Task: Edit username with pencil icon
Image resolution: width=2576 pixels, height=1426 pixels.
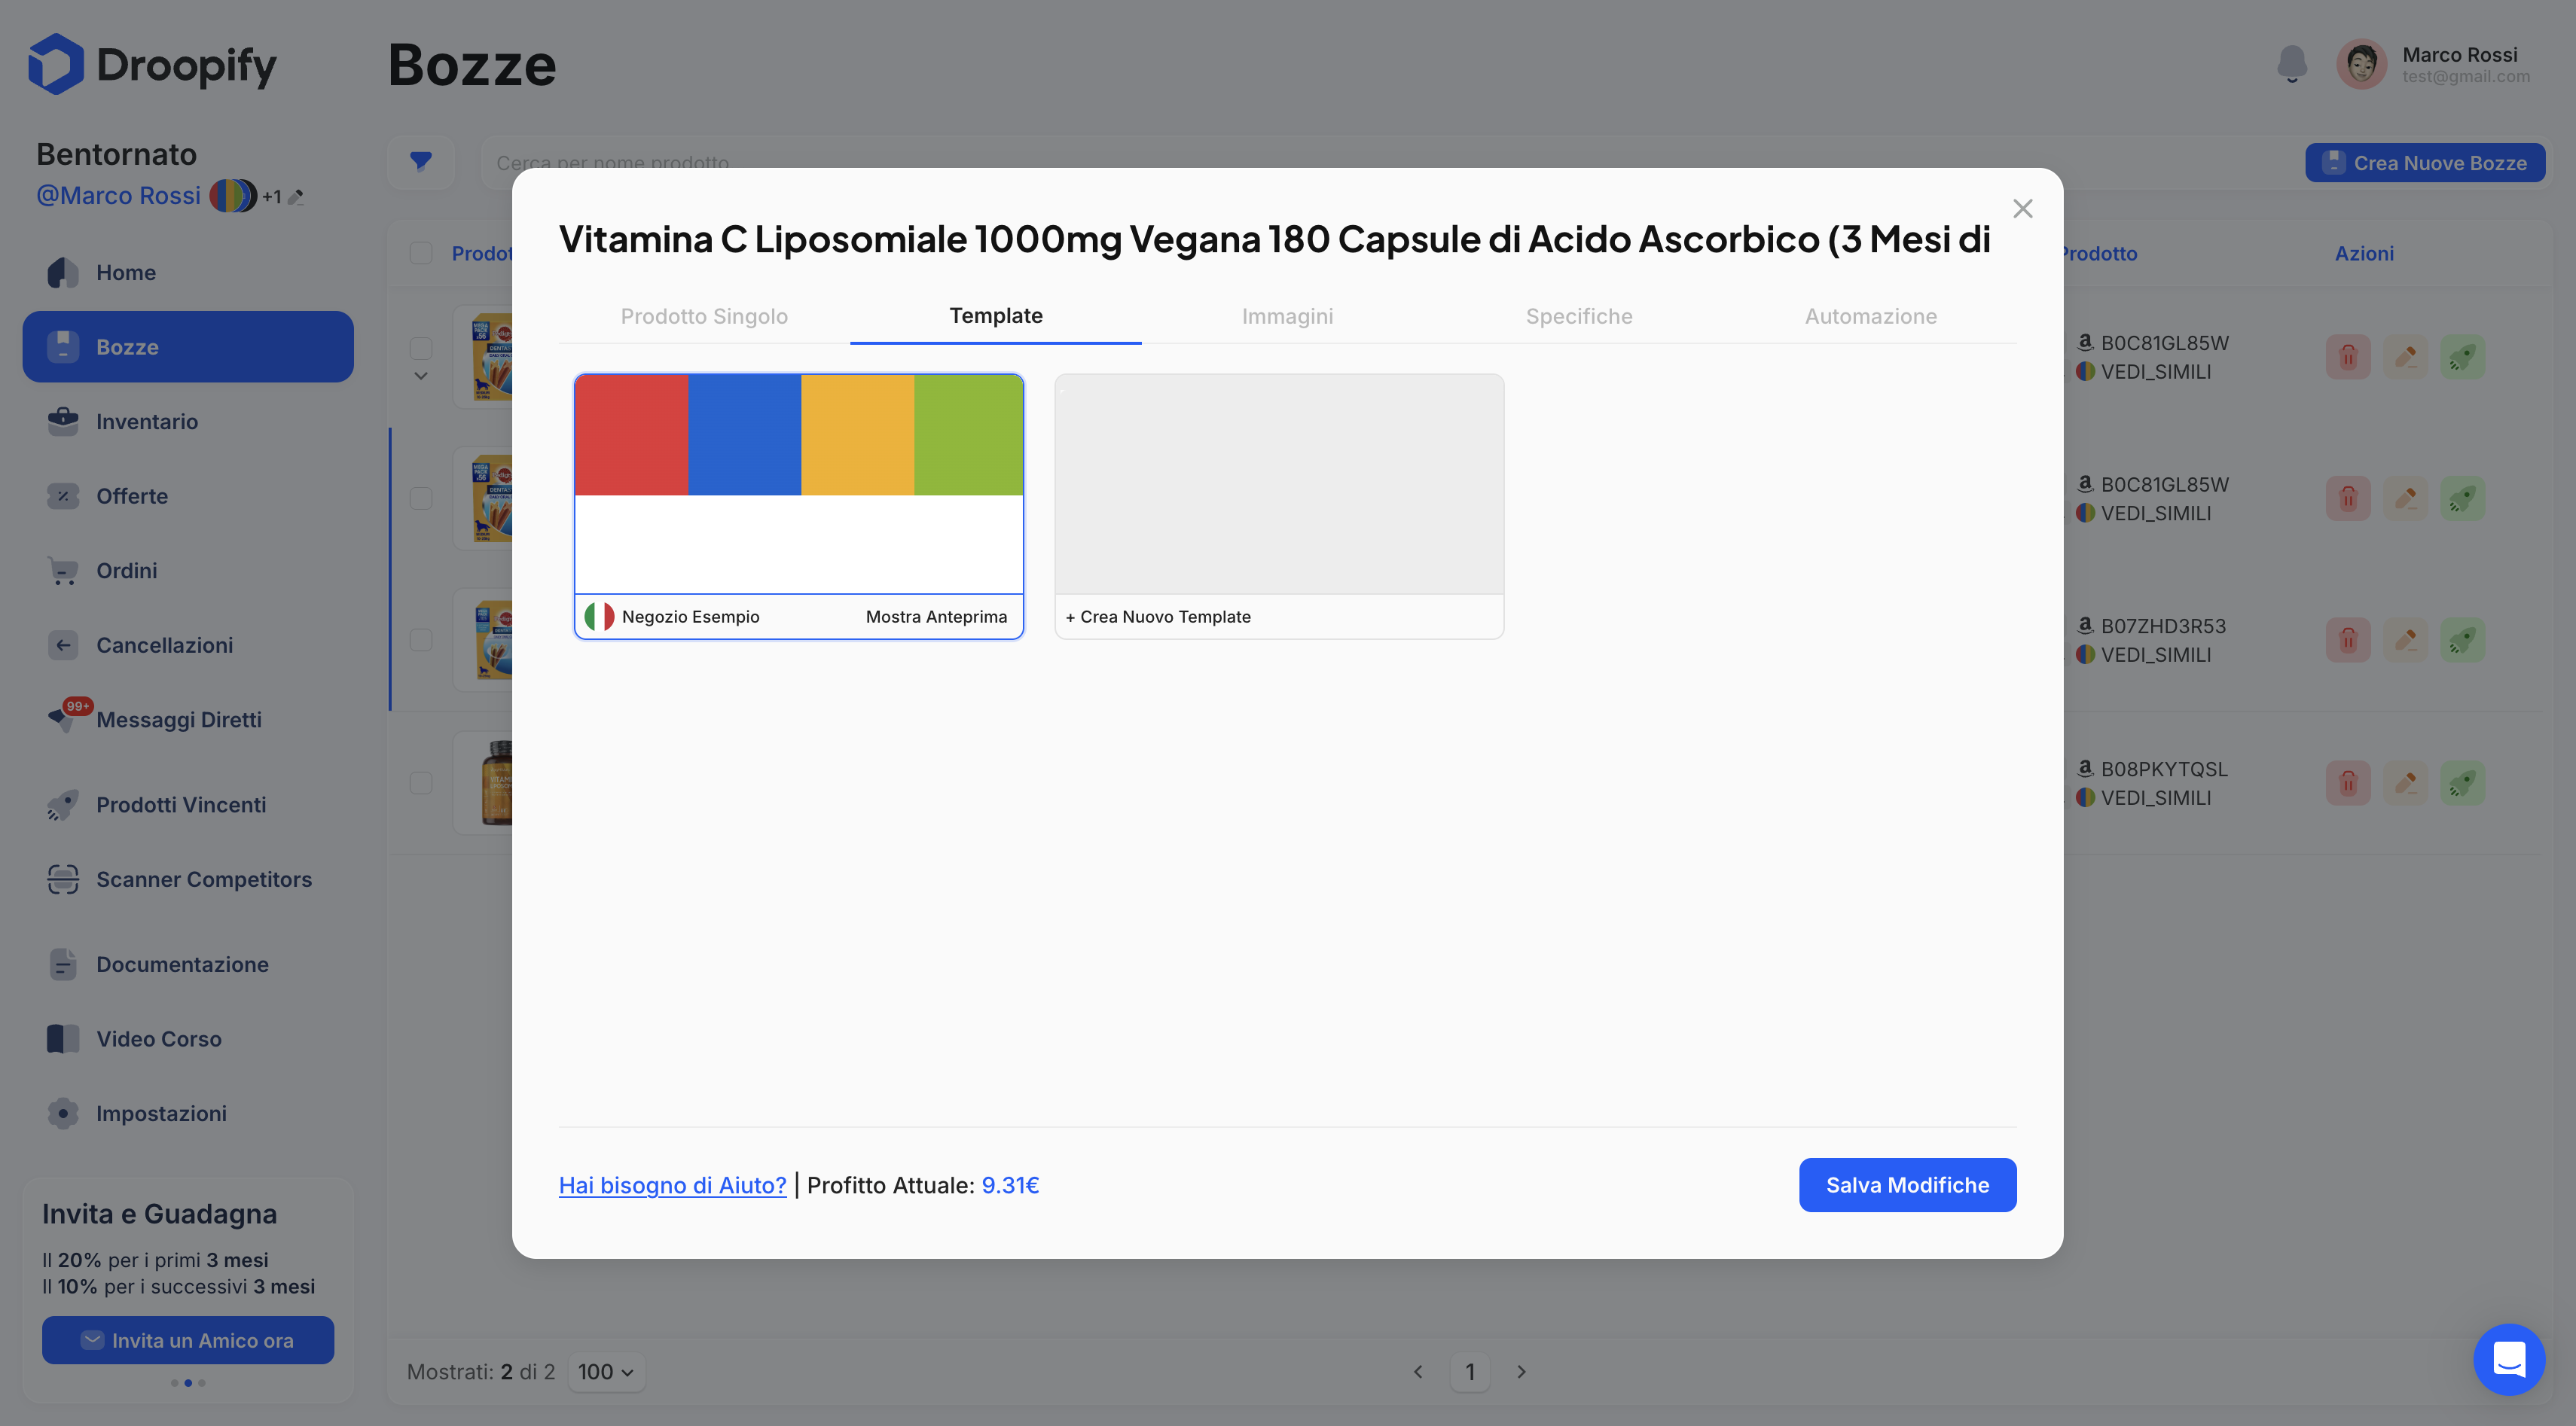Action: coord(296,197)
